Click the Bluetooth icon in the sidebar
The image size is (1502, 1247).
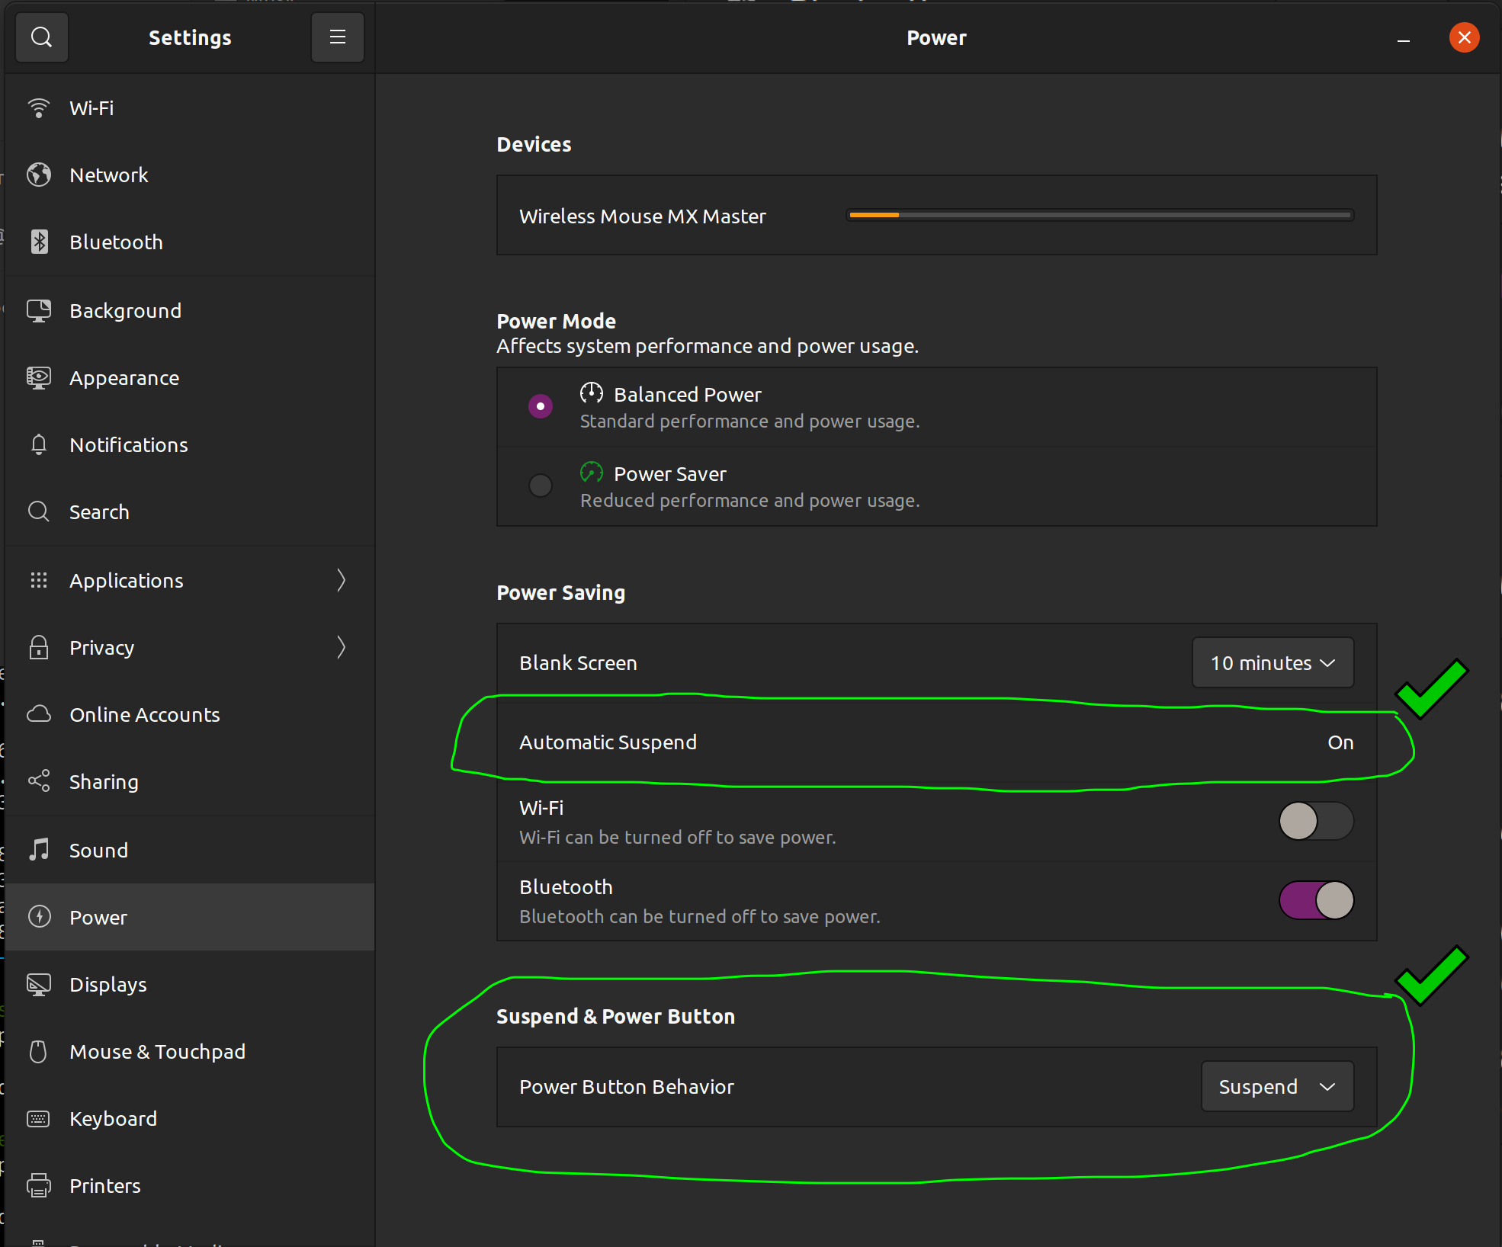(x=39, y=242)
